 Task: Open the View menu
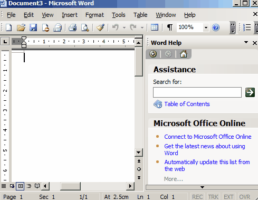47,15
